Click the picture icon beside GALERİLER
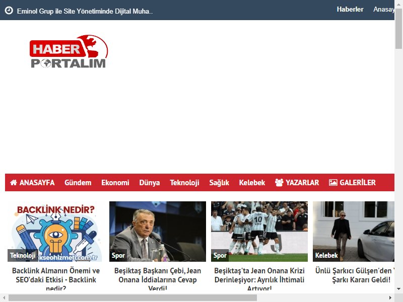The image size is (403, 302). pyautogui.click(x=333, y=182)
